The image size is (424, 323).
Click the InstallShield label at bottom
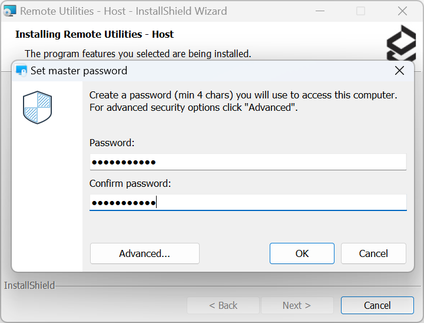pos(29,286)
